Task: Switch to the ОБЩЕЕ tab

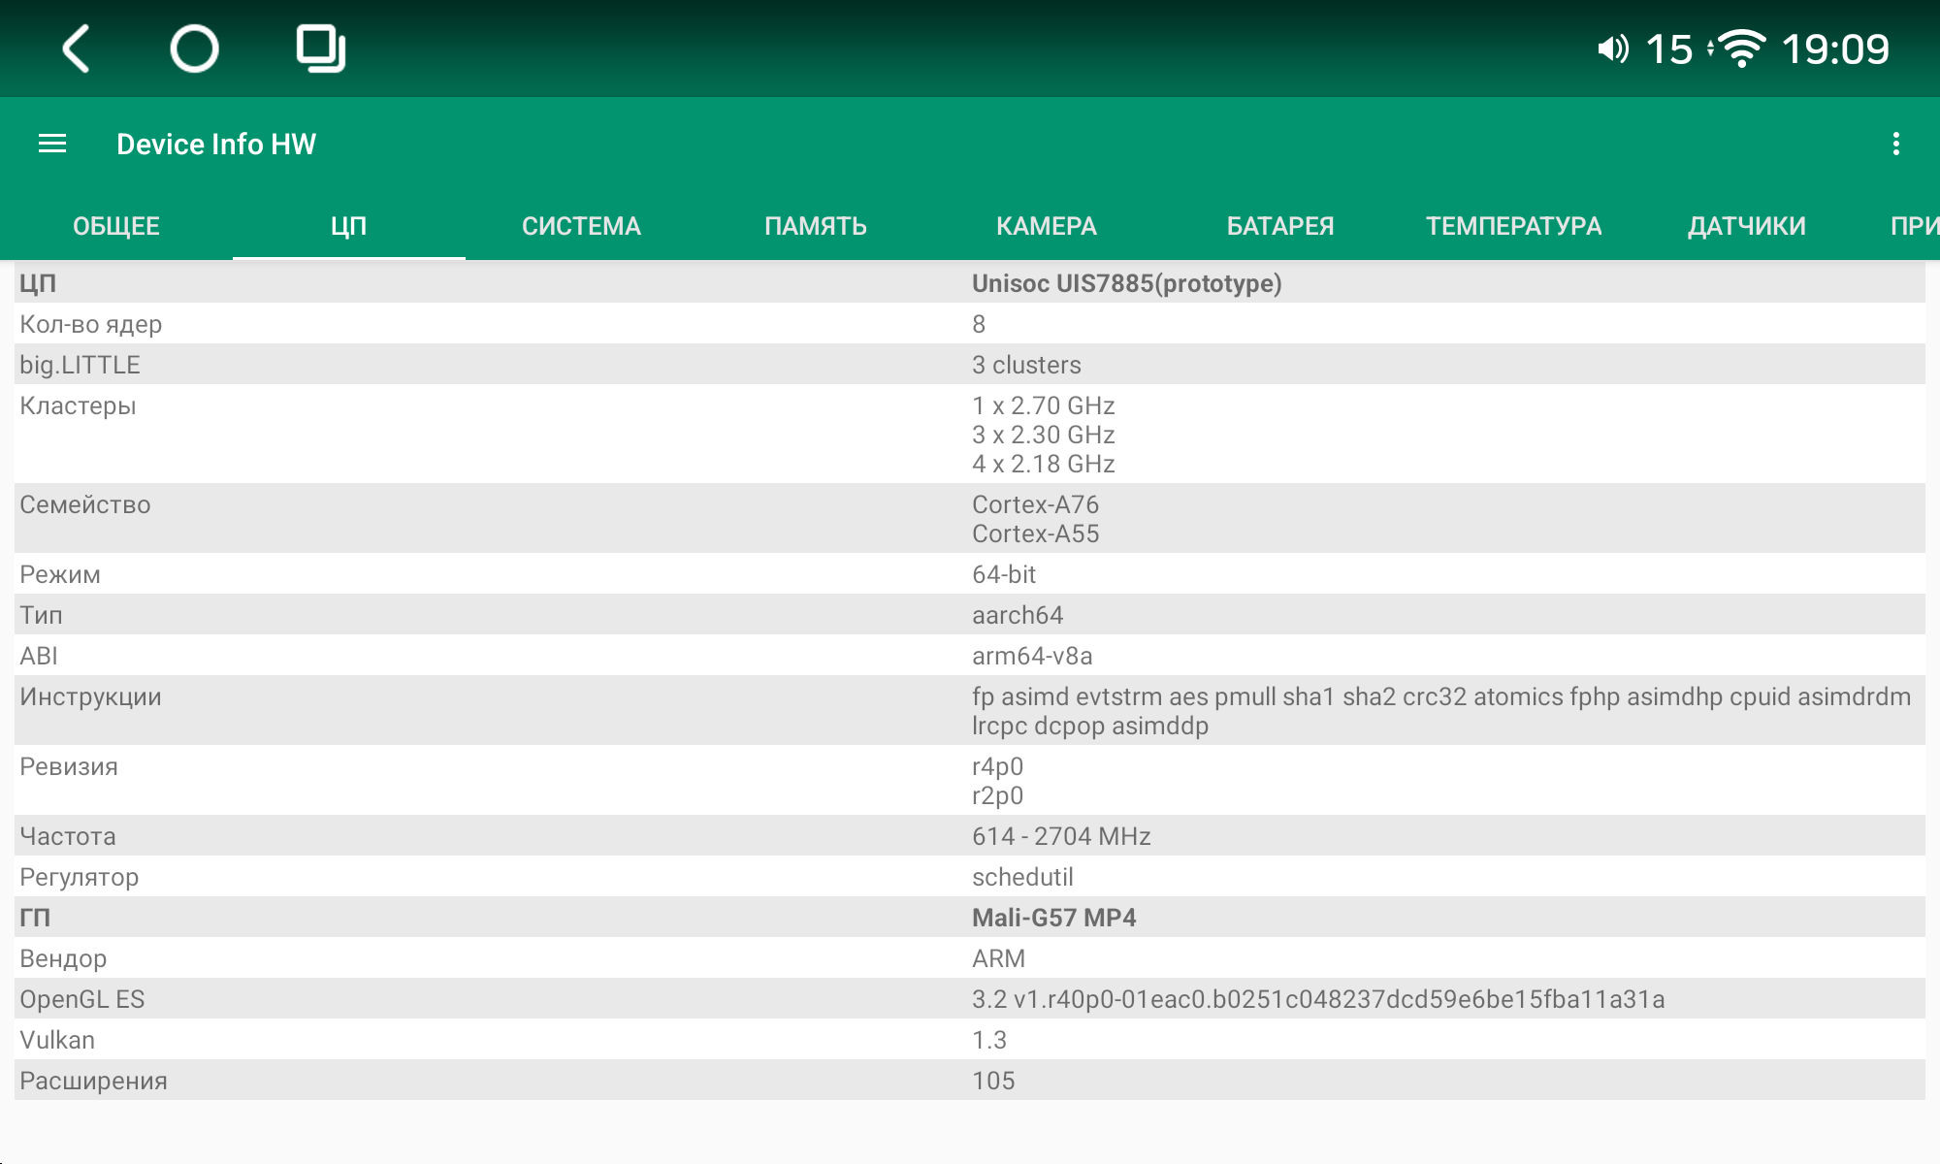Action: point(116,226)
